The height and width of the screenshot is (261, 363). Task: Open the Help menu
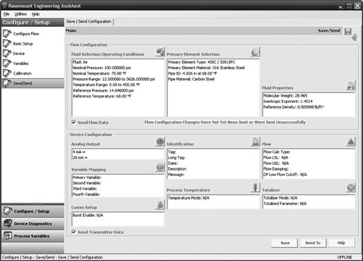(35, 14)
